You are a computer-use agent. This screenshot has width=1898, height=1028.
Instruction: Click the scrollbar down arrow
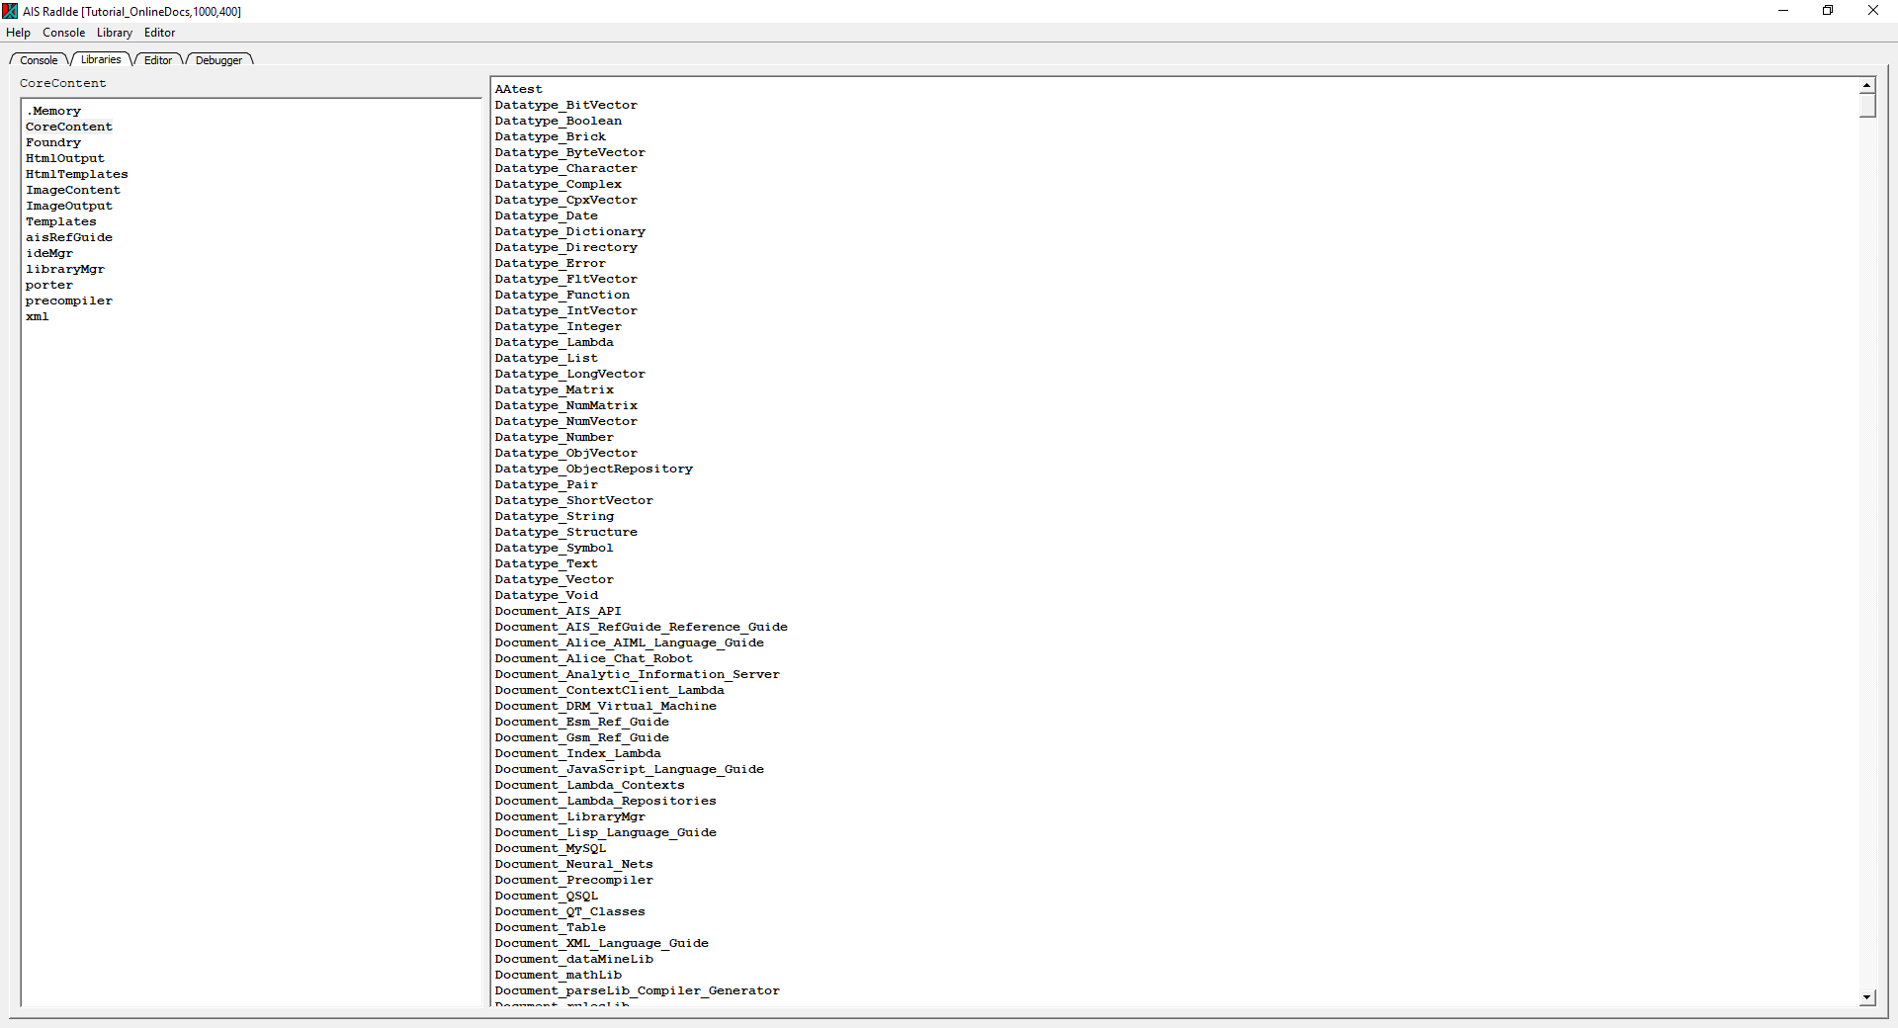pos(1867,997)
